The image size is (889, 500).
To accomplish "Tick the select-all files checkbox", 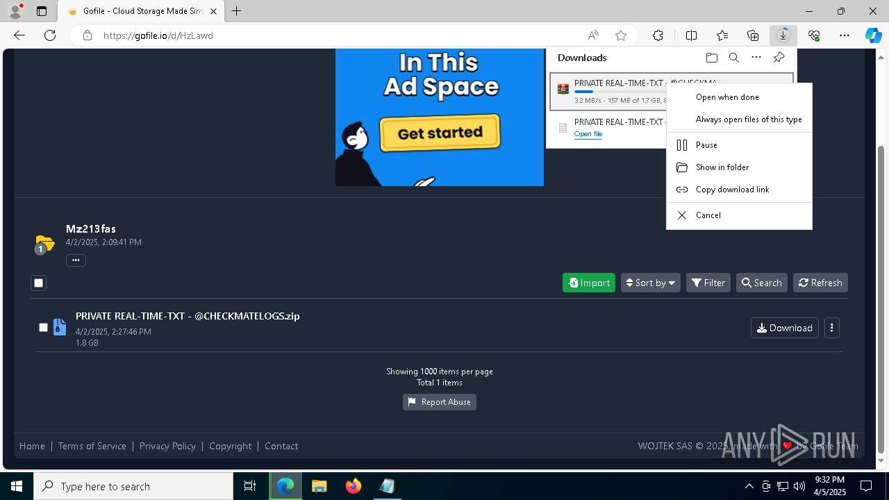I will click(x=39, y=283).
